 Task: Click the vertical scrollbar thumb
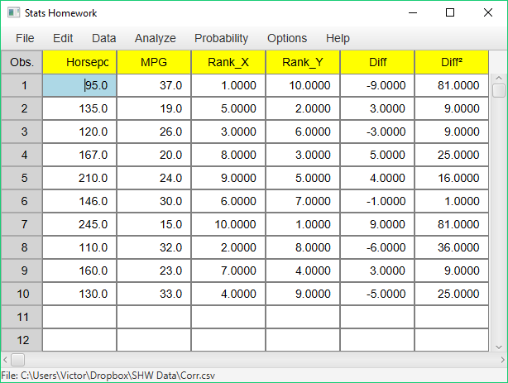pyautogui.click(x=499, y=90)
